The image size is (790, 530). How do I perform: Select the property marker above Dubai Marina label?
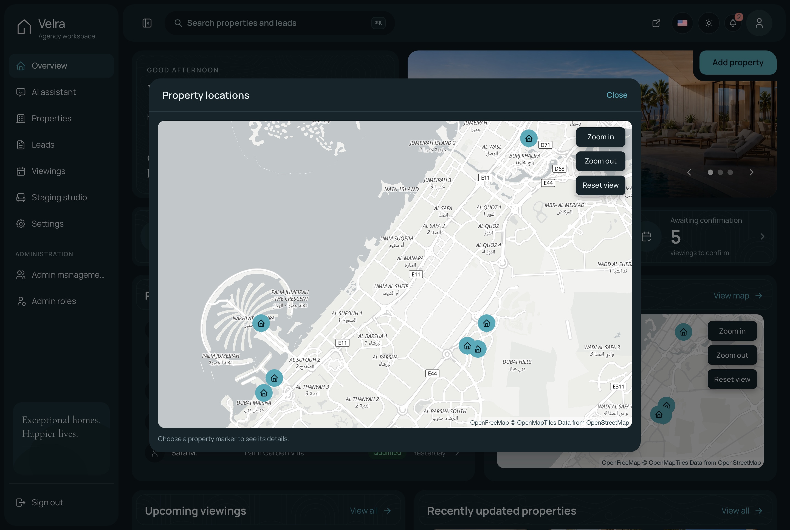coord(274,378)
